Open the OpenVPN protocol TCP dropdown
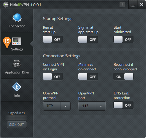Viewport: 146px width, 138px height. point(57,106)
